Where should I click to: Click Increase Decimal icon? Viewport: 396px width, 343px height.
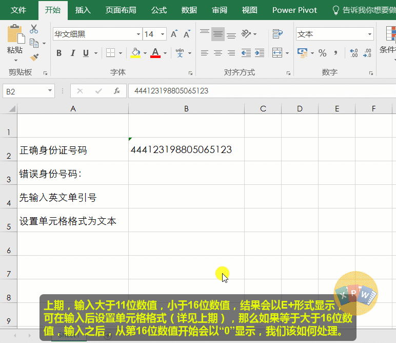[354, 53]
